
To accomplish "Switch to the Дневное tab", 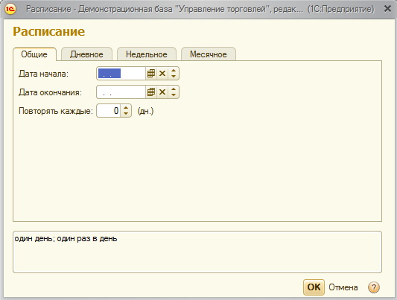I will 86,54.
